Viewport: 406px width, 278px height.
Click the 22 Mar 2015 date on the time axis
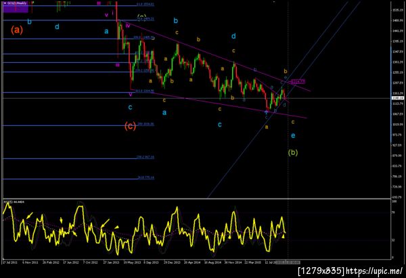(252, 262)
